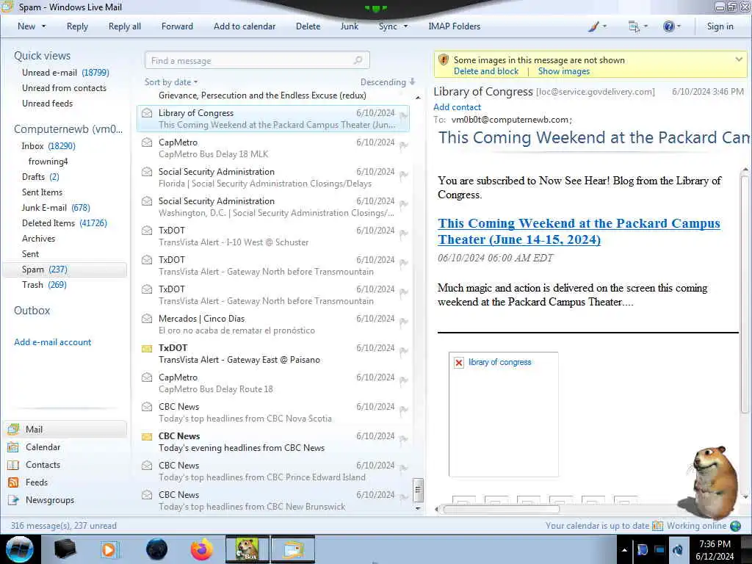Click Show images link
The image size is (752, 564).
click(563, 71)
